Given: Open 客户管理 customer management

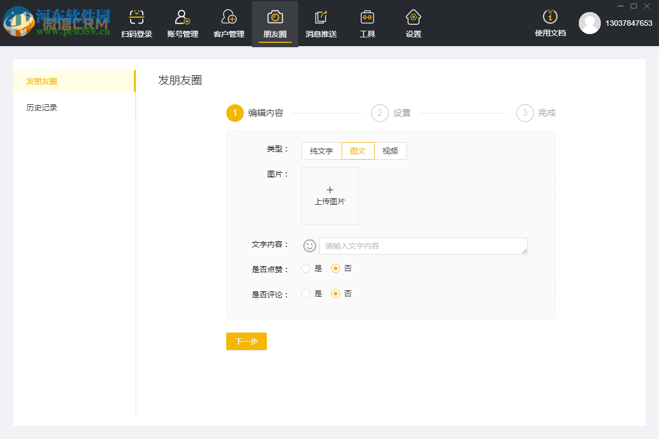Looking at the screenshot, I should point(228,22).
